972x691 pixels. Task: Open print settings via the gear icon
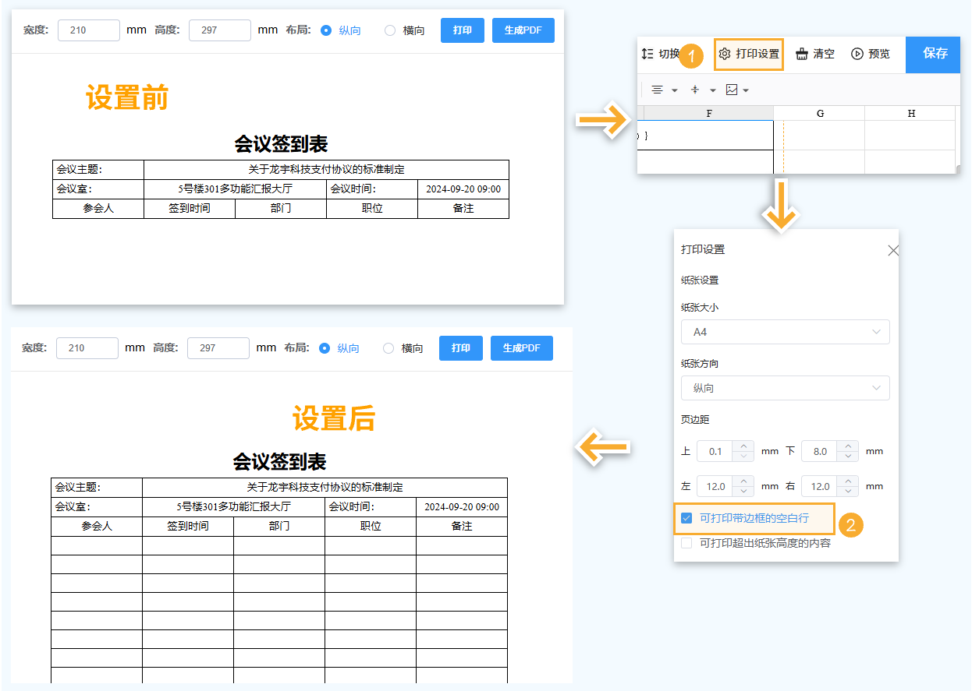click(x=725, y=53)
